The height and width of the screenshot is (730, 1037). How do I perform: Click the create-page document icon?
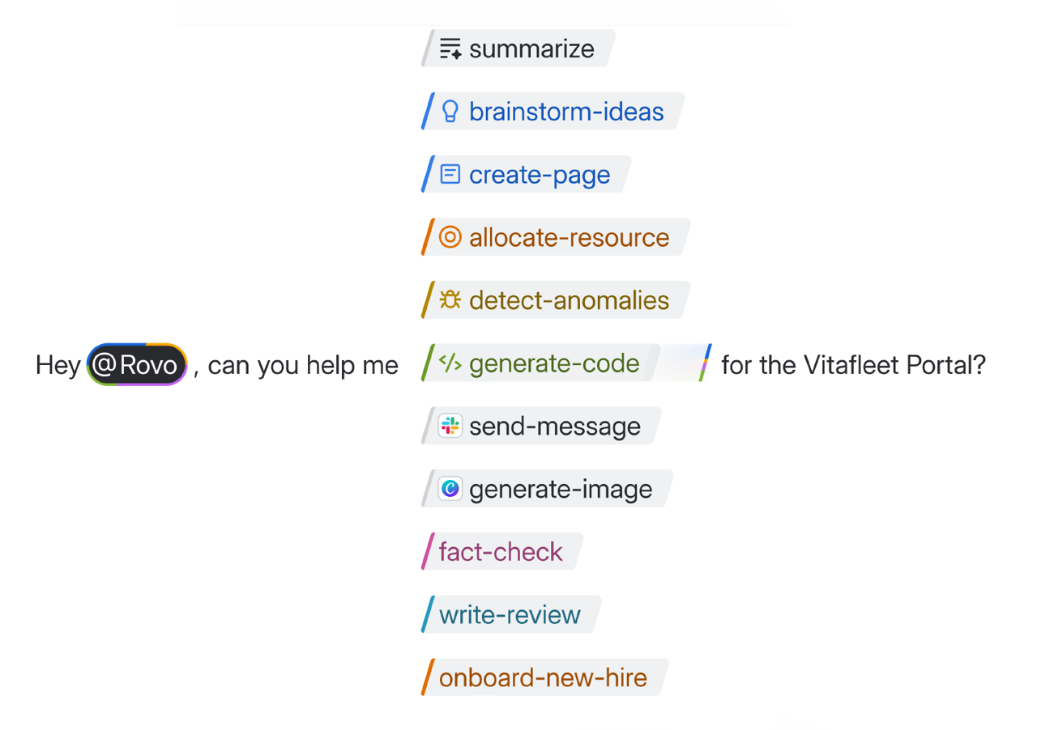(450, 175)
